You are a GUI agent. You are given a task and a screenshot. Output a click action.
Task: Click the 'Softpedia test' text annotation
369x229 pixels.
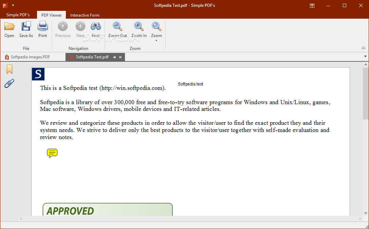point(190,84)
